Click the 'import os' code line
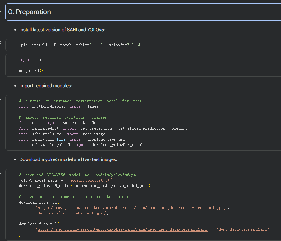281x241 pixels. tap(30, 60)
